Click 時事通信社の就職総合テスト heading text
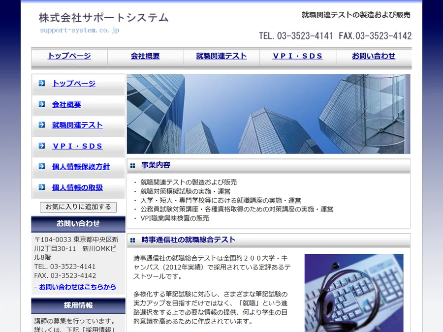The width and height of the screenshot is (443, 332). coord(188,240)
